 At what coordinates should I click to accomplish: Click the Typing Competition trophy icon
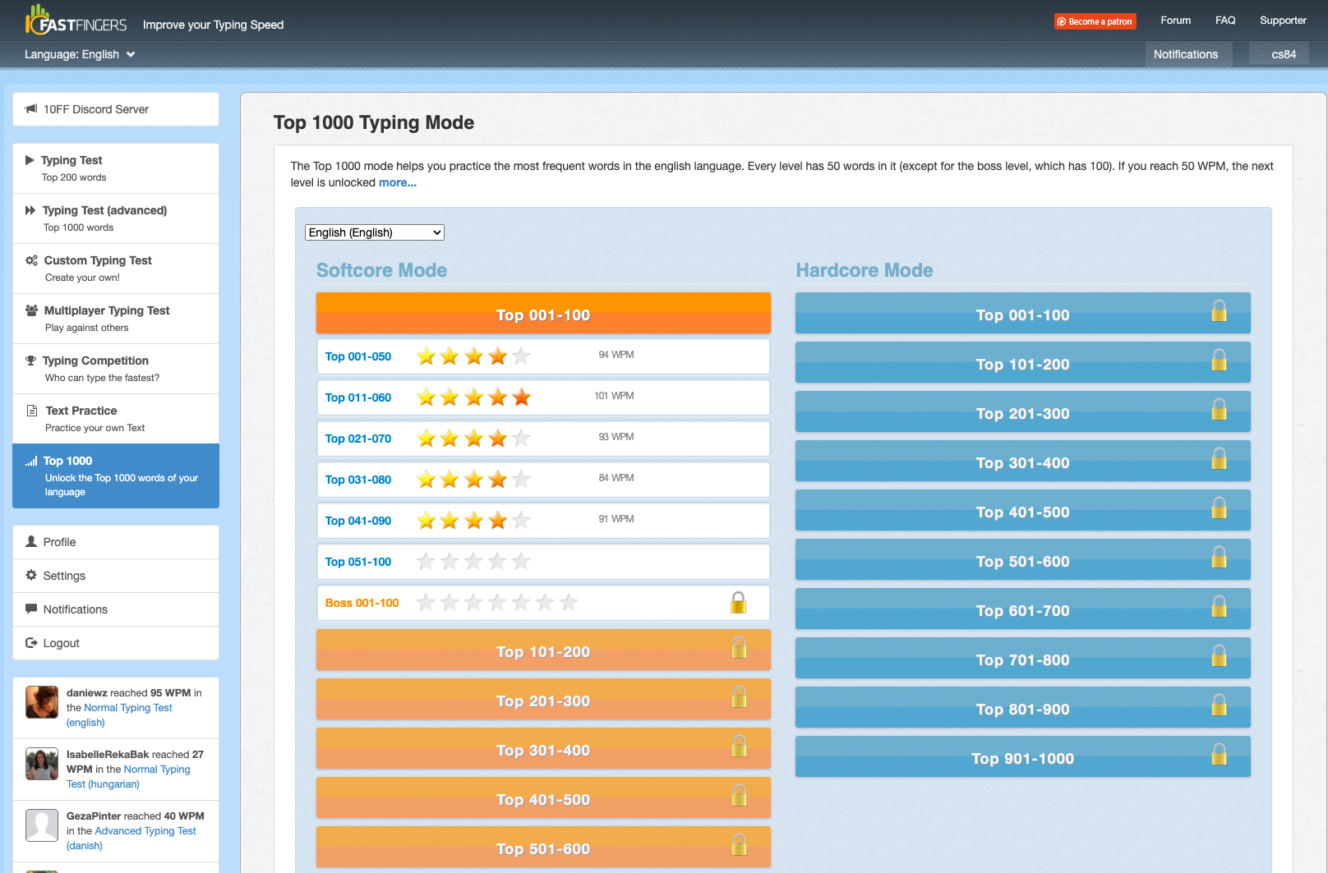pos(30,361)
